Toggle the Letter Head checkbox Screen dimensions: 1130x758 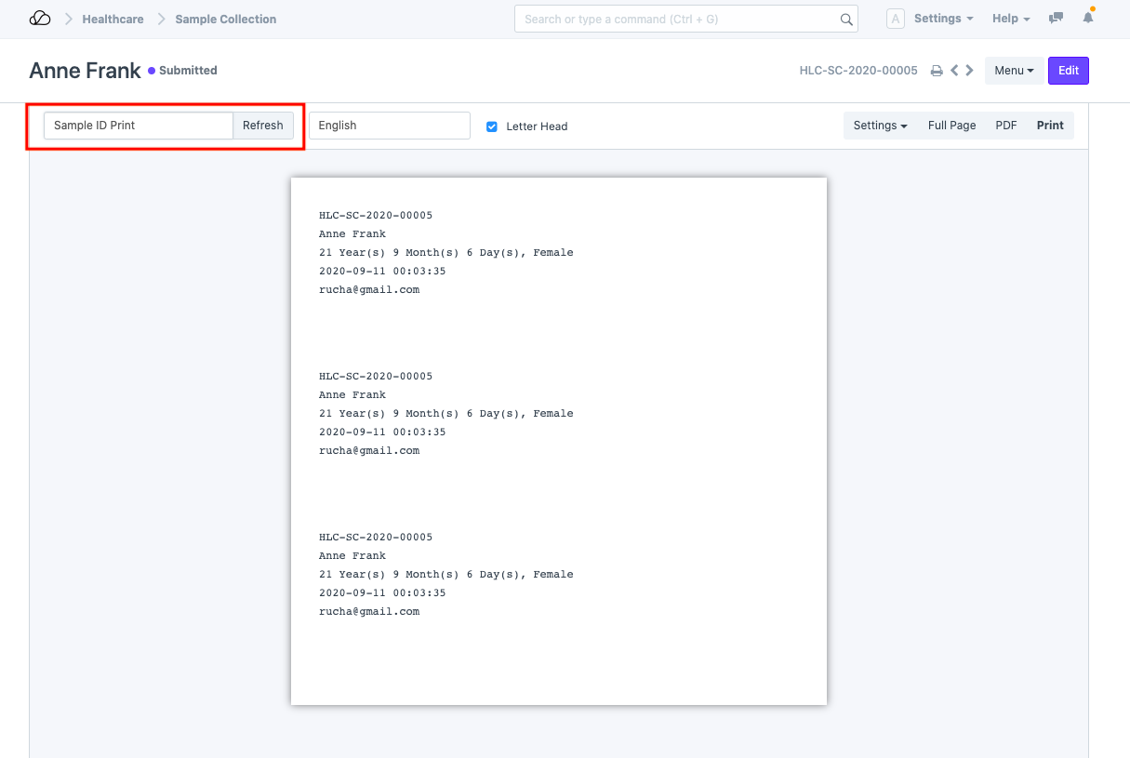click(x=492, y=126)
